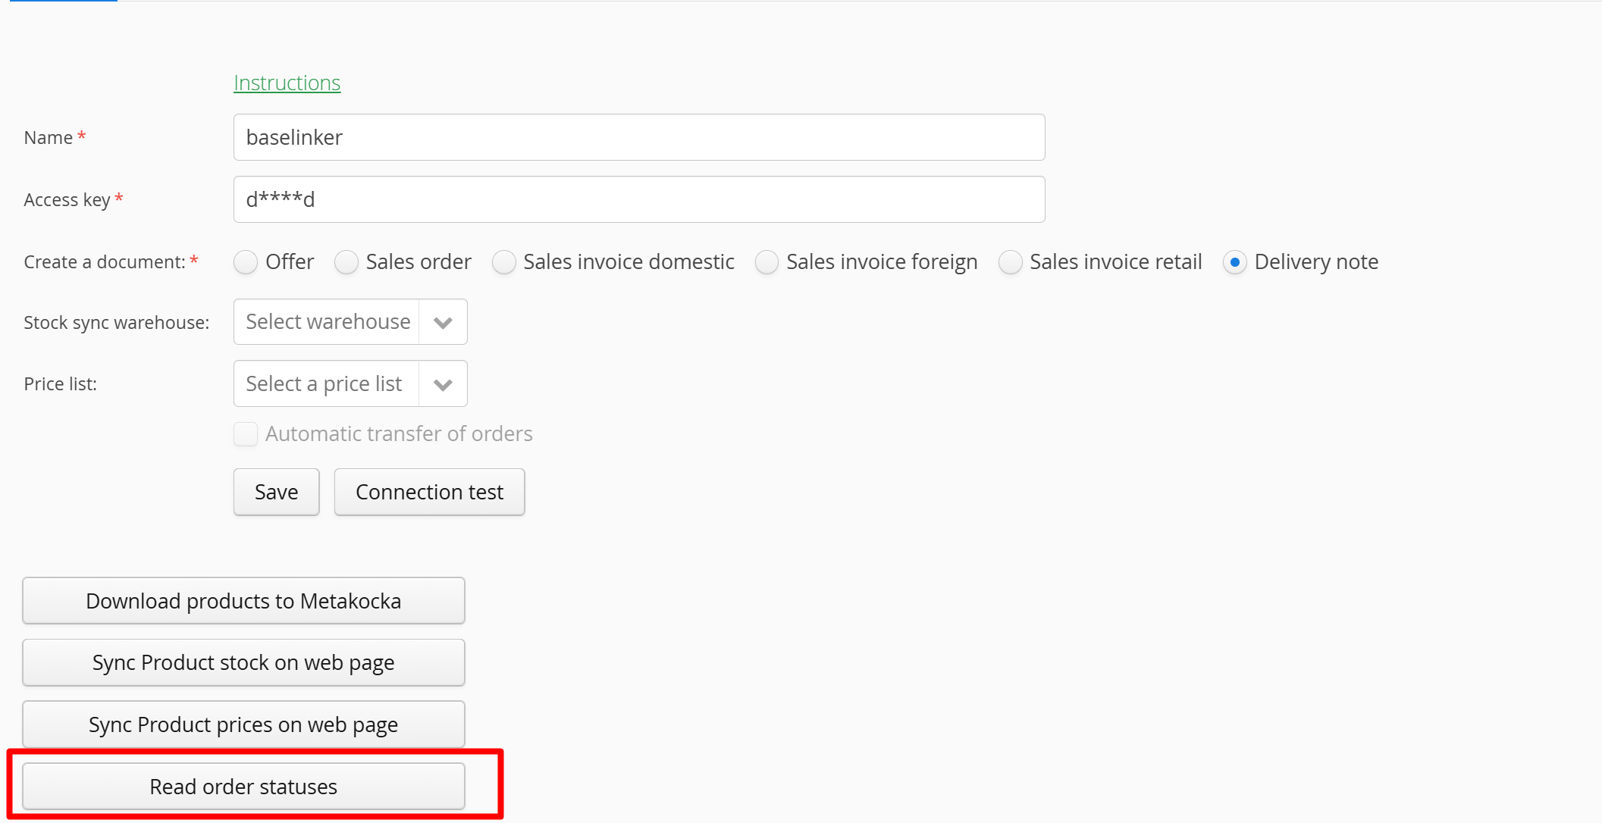Choose the Sales order radio option
Image resolution: width=1602 pixels, height=823 pixels.
pyautogui.click(x=346, y=262)
